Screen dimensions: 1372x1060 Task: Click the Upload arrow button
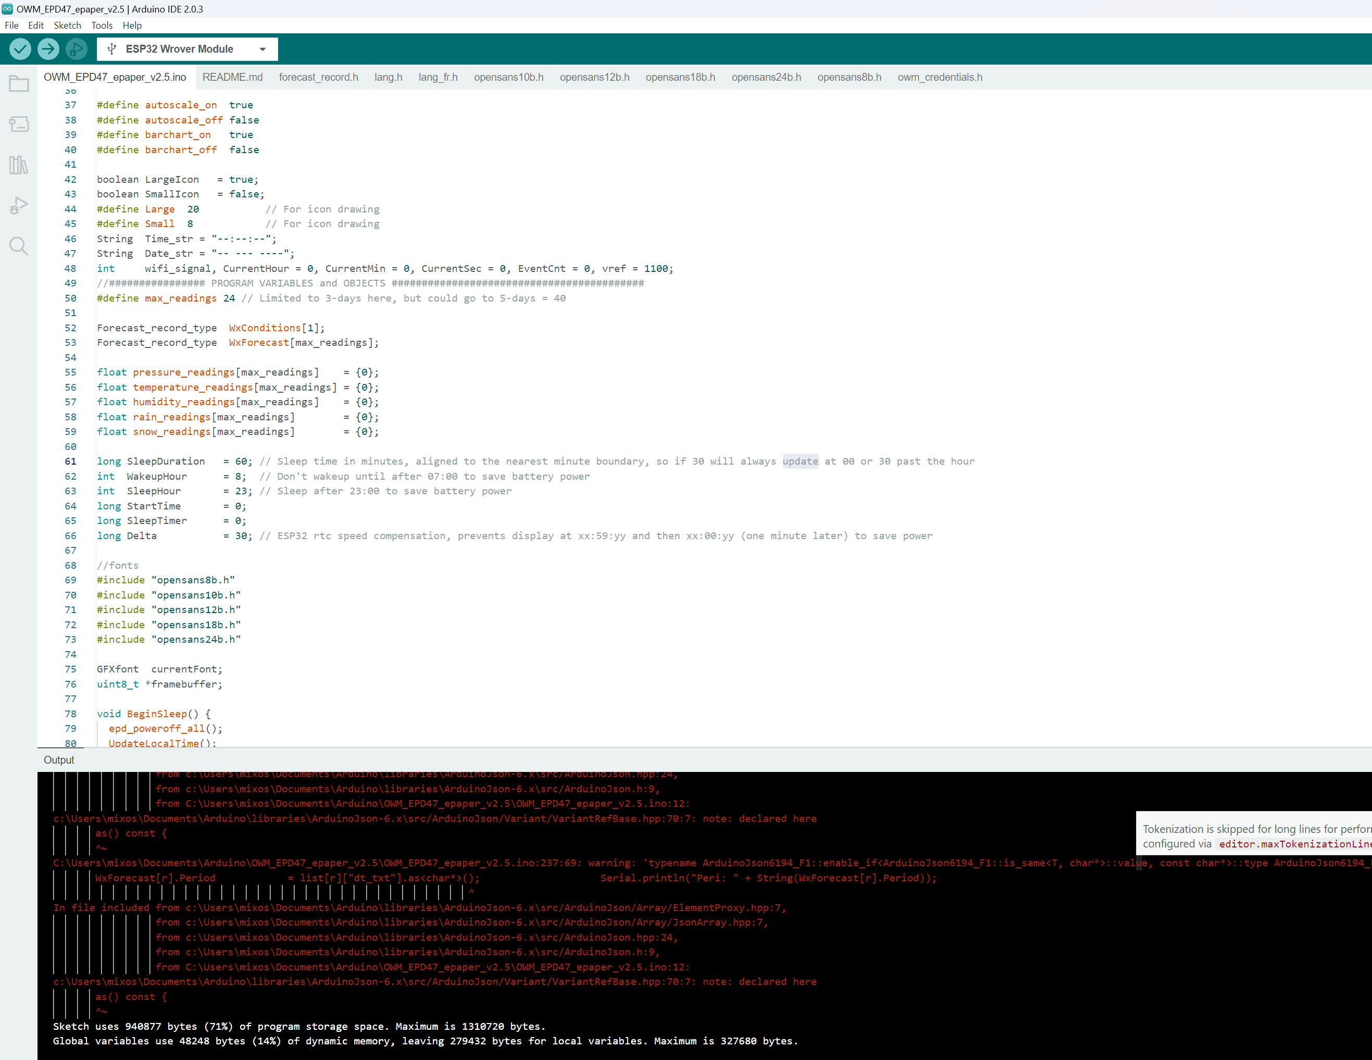click(48, 49)
